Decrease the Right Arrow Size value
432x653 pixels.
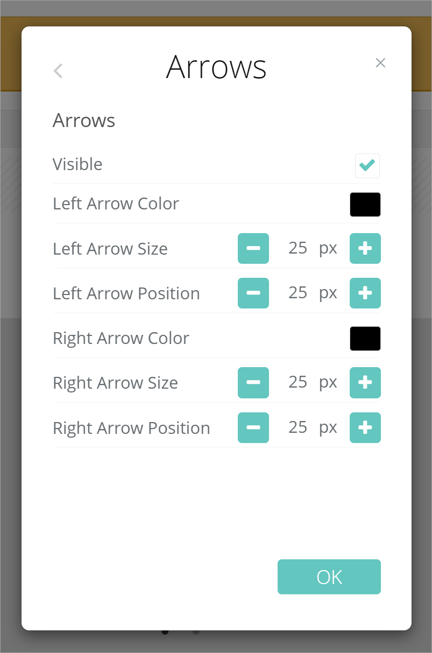coord(253,383)
